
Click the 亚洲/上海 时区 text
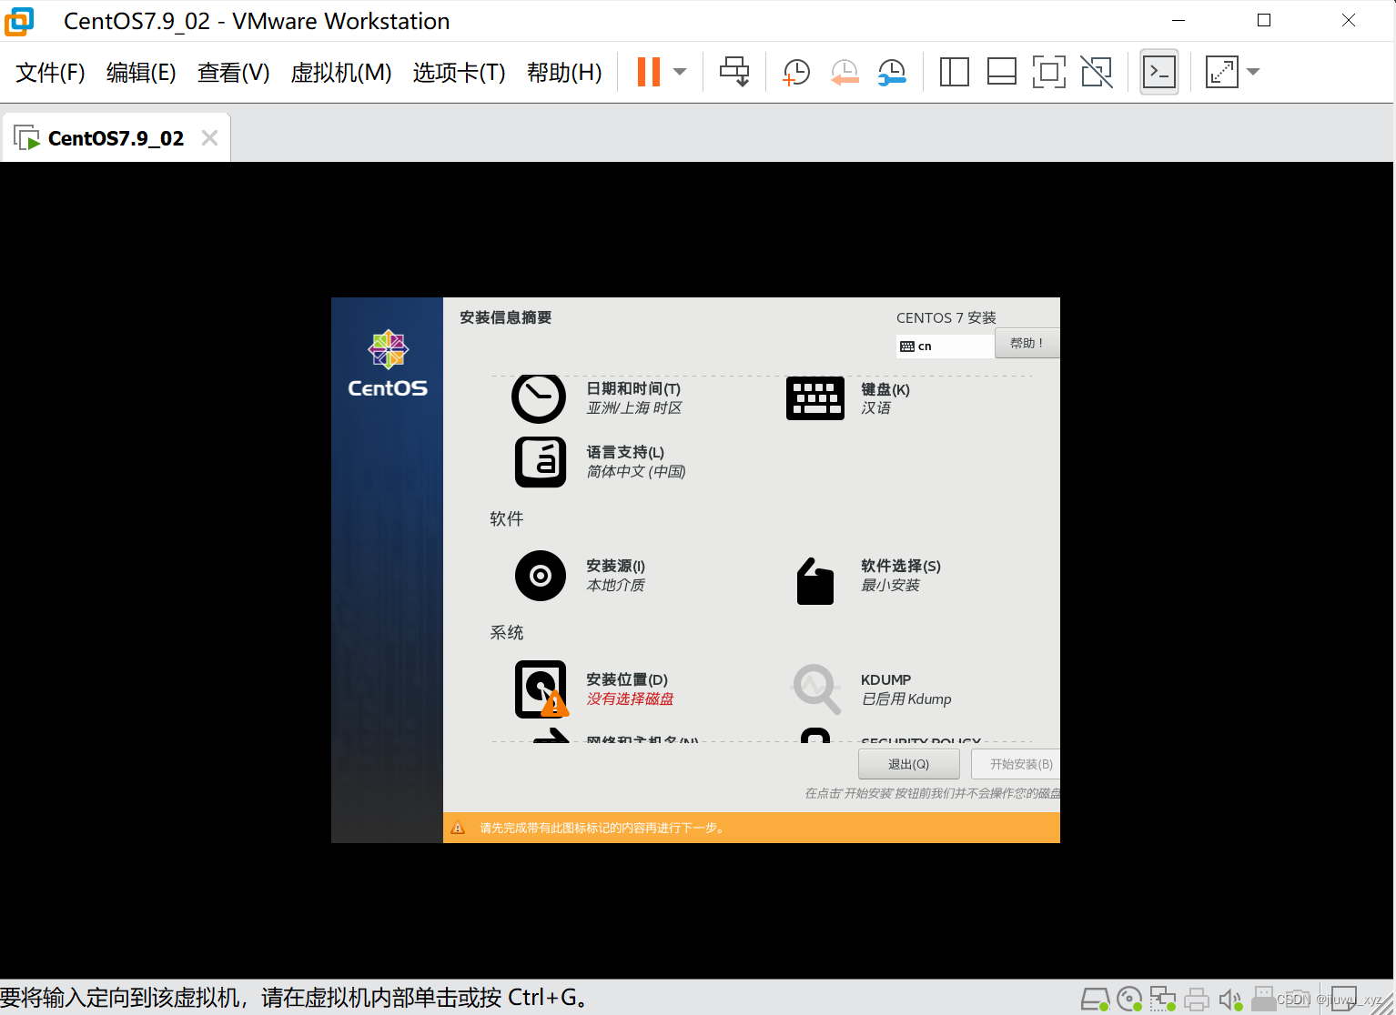(x=634, y=407)
